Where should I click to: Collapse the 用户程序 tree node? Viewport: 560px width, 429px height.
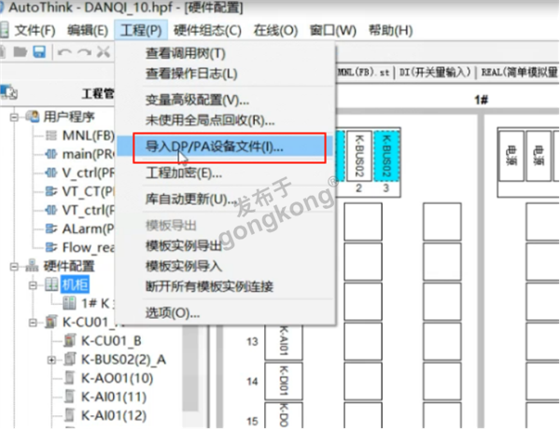point(14,118)
